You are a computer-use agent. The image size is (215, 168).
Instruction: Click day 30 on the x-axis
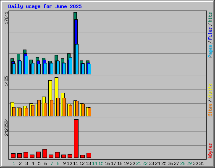coord(195,163)
